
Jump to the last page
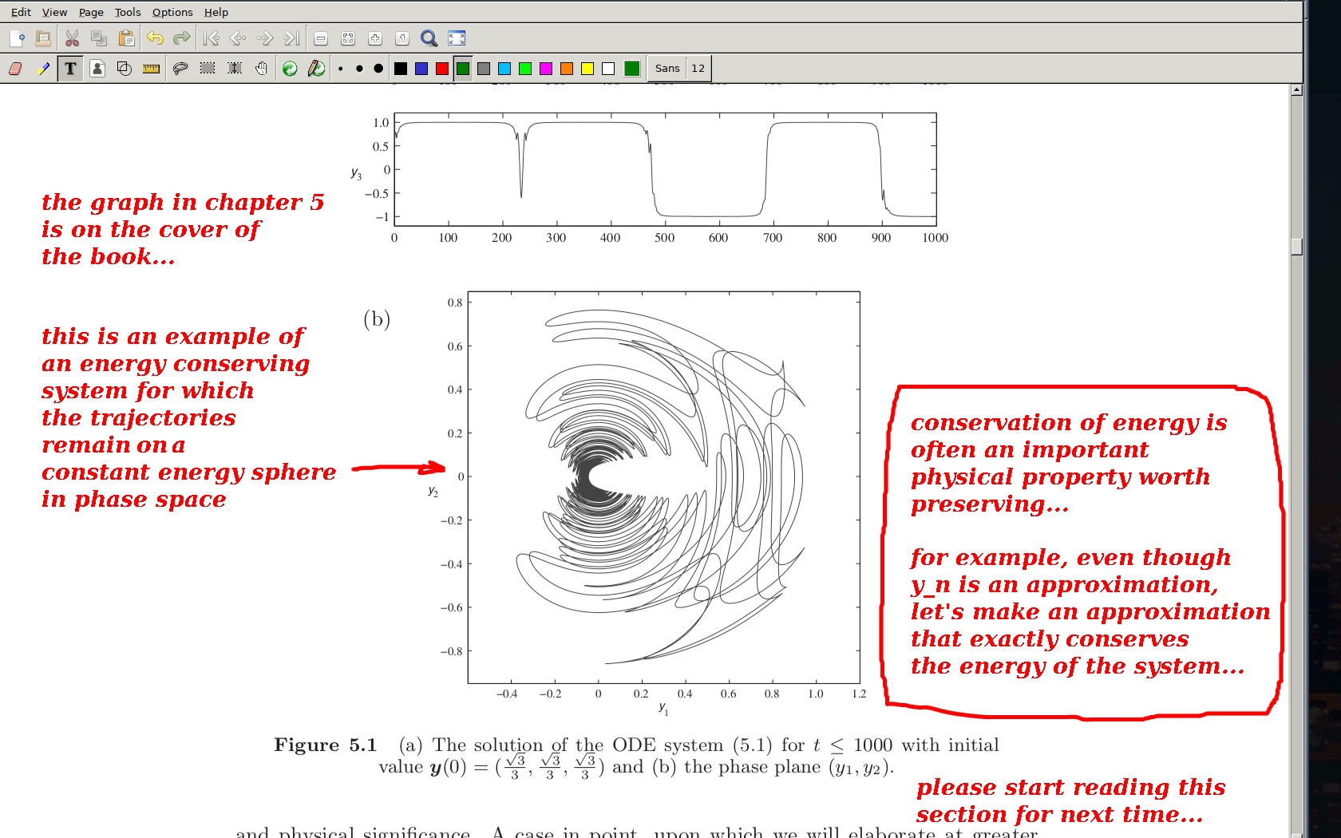point(292,38)
